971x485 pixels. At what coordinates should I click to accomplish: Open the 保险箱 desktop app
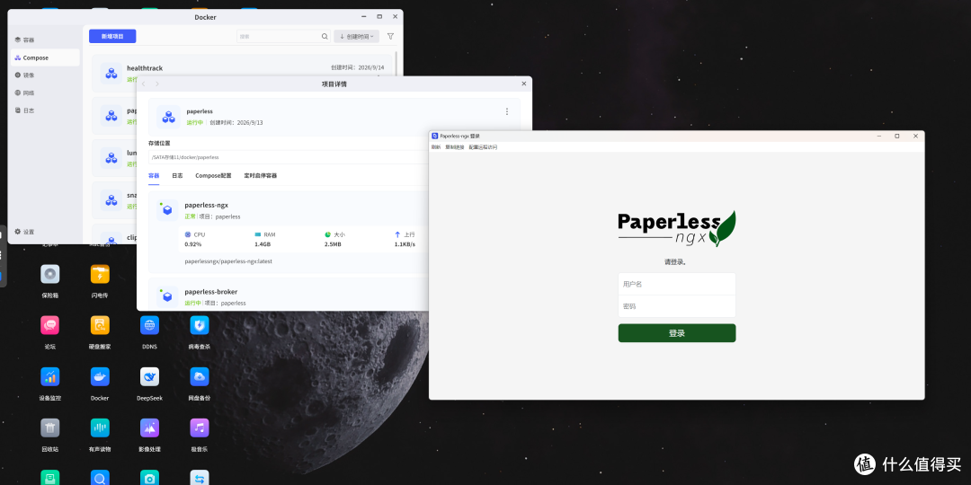50,273
